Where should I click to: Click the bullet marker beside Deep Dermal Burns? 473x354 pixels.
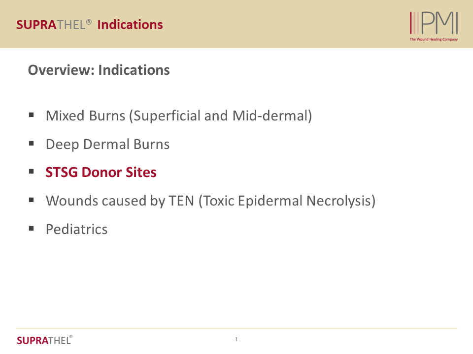coord(32,144)
